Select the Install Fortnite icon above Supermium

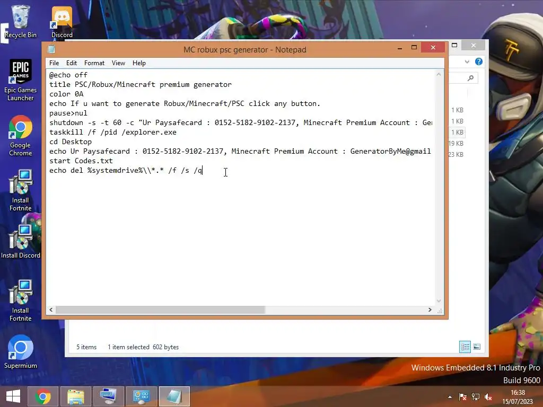21,301
